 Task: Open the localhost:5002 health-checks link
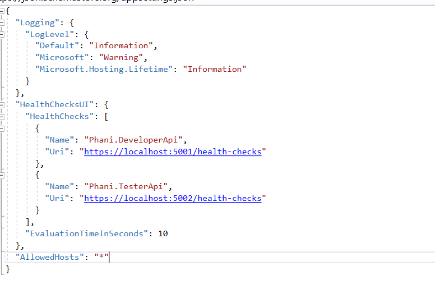pyautogui.click(x=173, y=199)
